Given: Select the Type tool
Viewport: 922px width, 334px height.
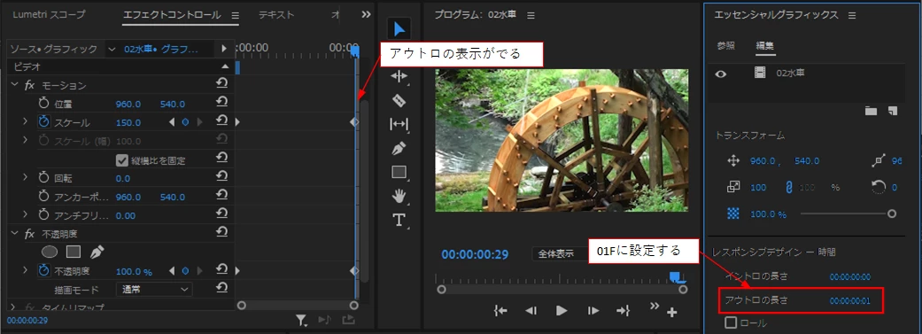Looking at the screenshot, I should point(399,220).
